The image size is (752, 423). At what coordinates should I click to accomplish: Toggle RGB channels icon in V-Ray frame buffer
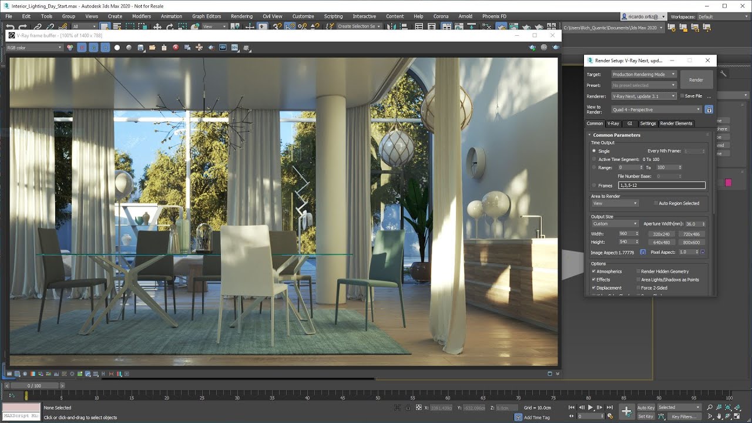click(70, 48)
